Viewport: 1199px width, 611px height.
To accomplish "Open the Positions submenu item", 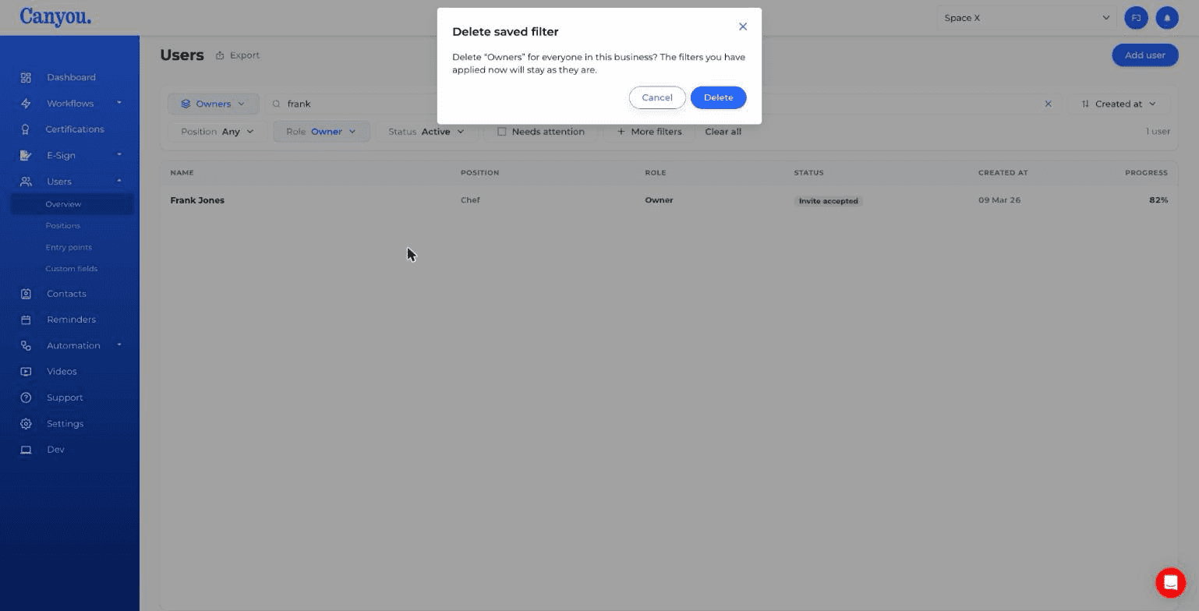I will [62, 225].
